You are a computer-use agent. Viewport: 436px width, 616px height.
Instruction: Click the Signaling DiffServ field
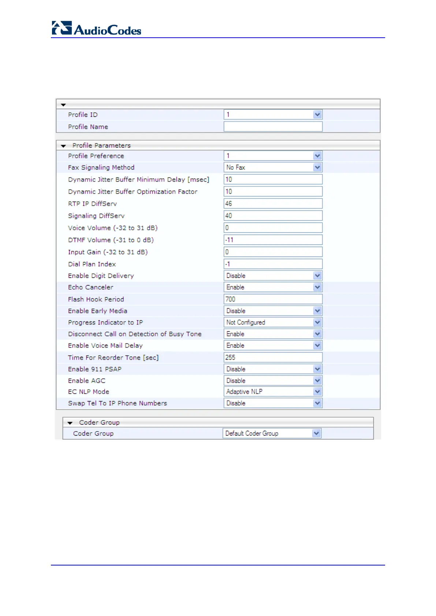273,216
